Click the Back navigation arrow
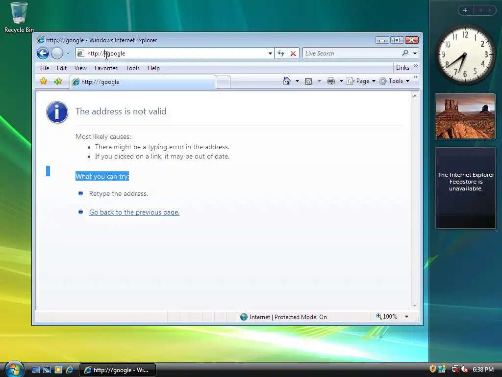 click(x=43, y=53)
